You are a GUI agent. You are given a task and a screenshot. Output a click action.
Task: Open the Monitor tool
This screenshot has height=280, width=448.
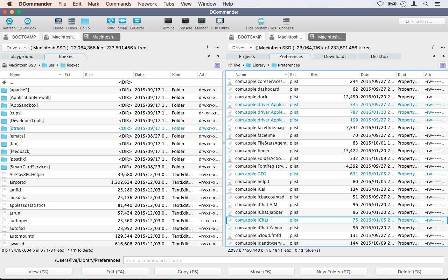pos(201,23)
